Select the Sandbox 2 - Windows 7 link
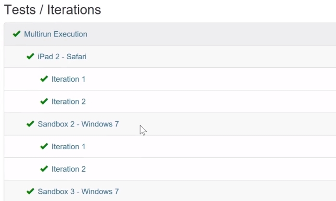This screenshot has width=336, height=201. click(x=78, y=124)
